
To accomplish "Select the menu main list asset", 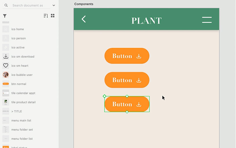I will pos(21,120).
